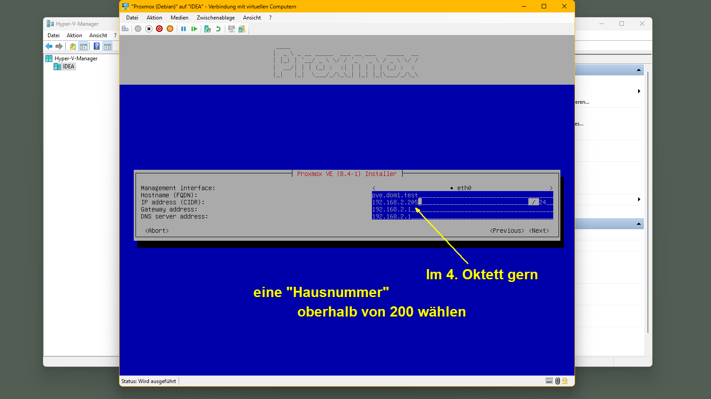
Task: Click the Hostname (FQDN) input field
Action: point(462,195)
